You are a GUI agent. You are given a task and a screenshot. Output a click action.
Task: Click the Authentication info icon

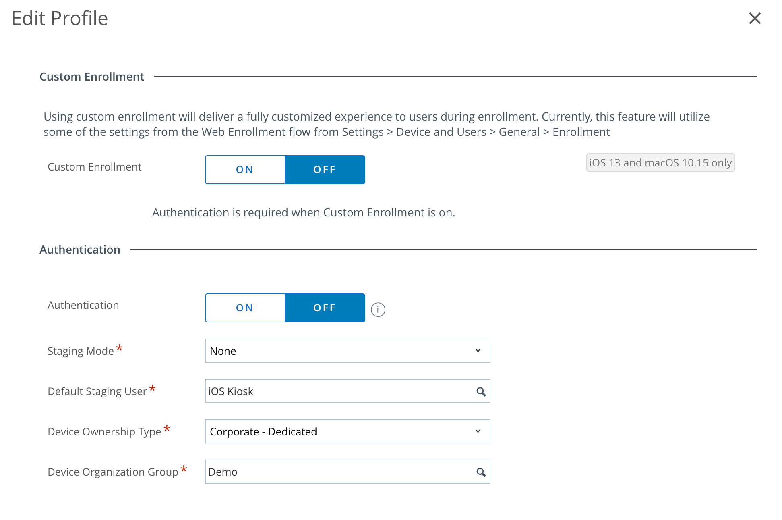coord(378,310)
